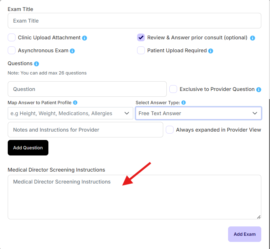View info for Patient Upload Required

point(210,51)
